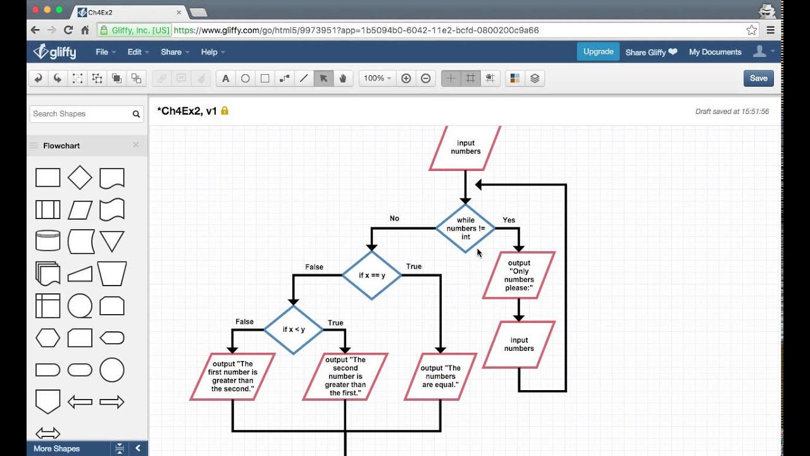
Task: Select the Pan hand tool
Action: click(x=344, y=79)
